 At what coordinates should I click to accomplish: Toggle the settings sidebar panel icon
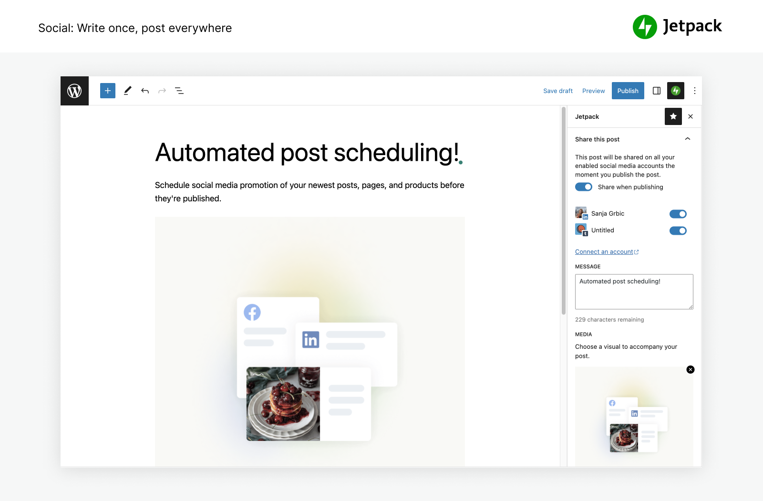(x=657, y=91)
